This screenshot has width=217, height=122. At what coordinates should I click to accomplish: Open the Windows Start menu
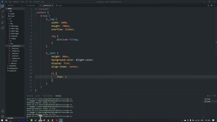[2, 120]
